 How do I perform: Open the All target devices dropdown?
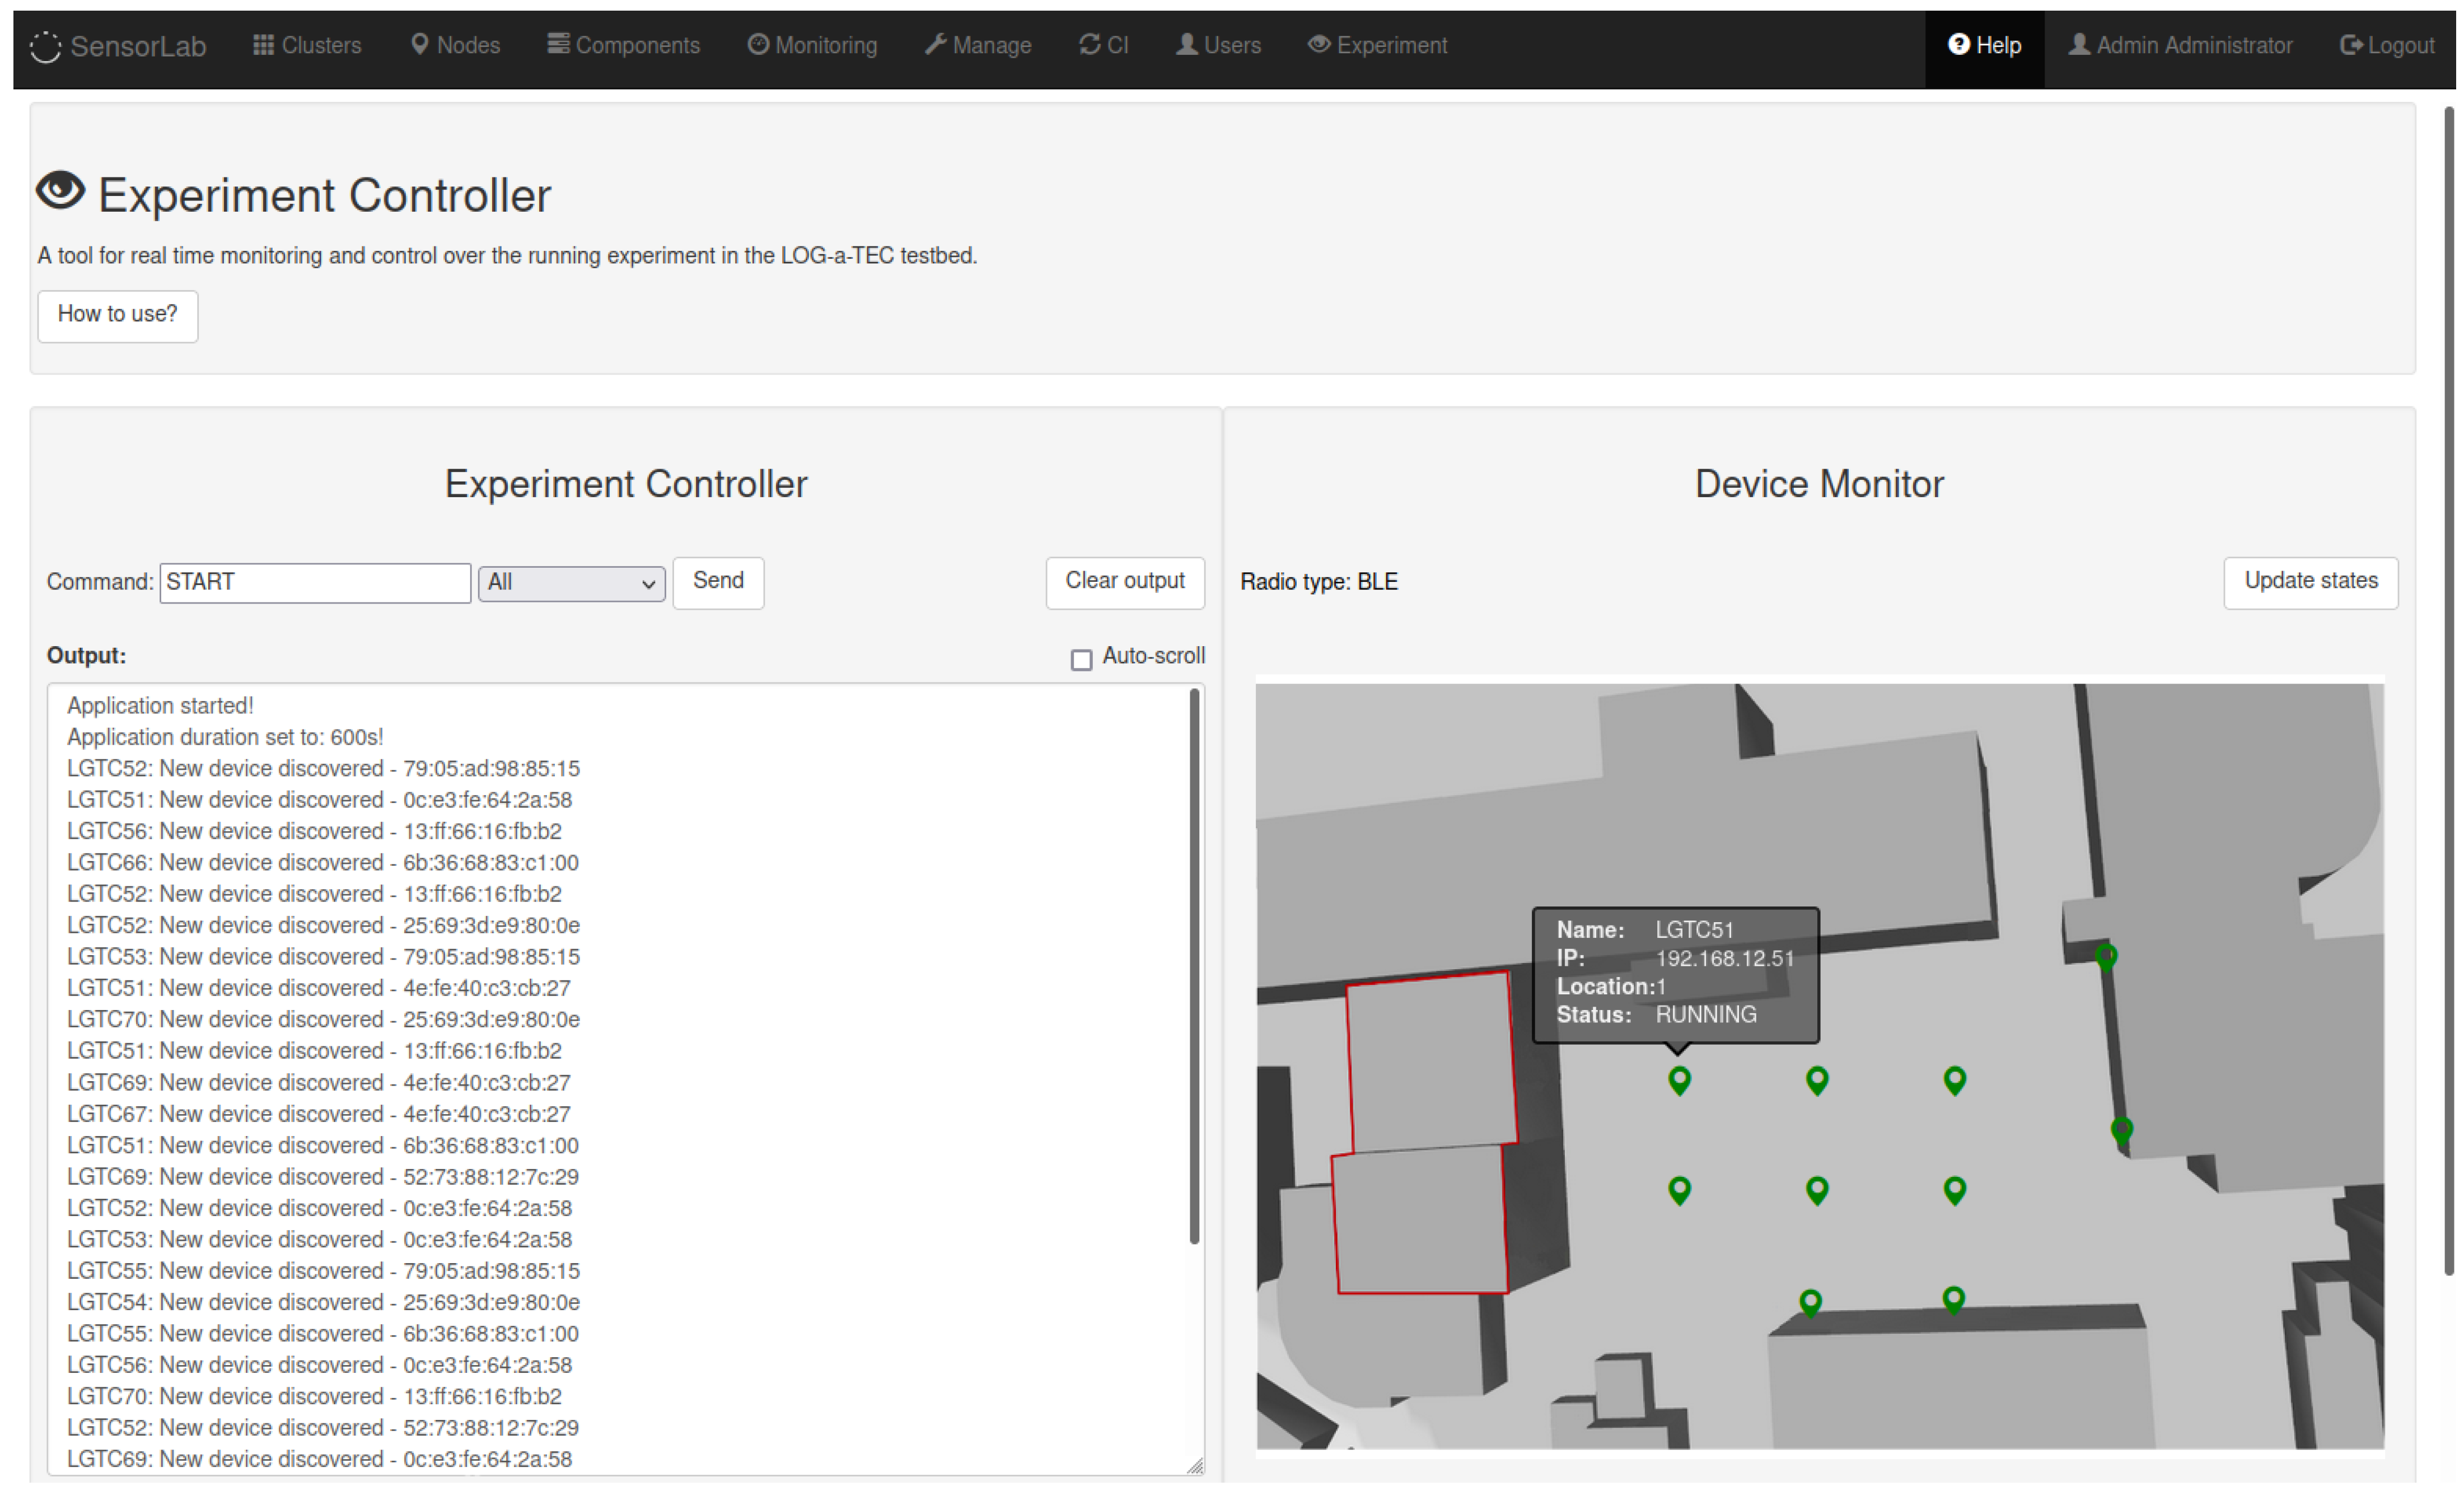pyautogui.click(x=571, y=582)
